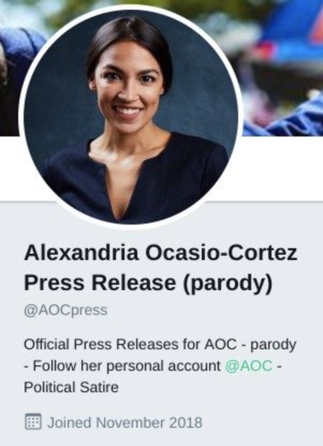Click the gray card area below join date
This screenshot has width=323, height=446.
[161, 439]
